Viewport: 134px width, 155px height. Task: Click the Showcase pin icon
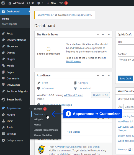tap(3, 46)
